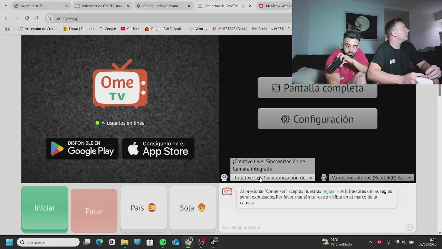Click the App Store download badge
Screen dimensions: 442x249
click(158, 149)
